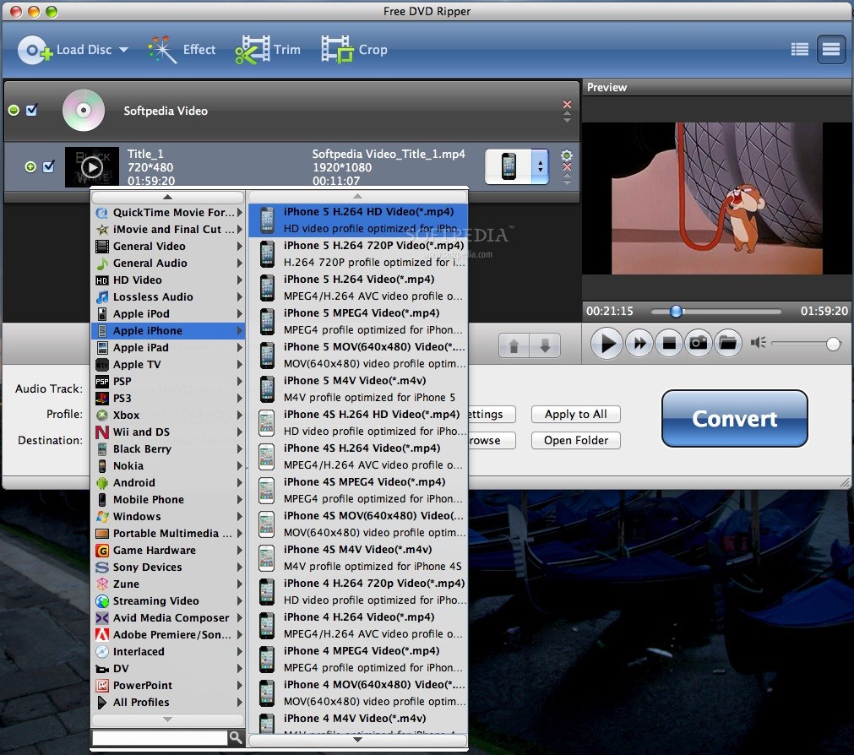The width and height of the screenshot is (854, 755).
Task: Open the QuickTime Movie Format category
Action: tap(168, 212)
